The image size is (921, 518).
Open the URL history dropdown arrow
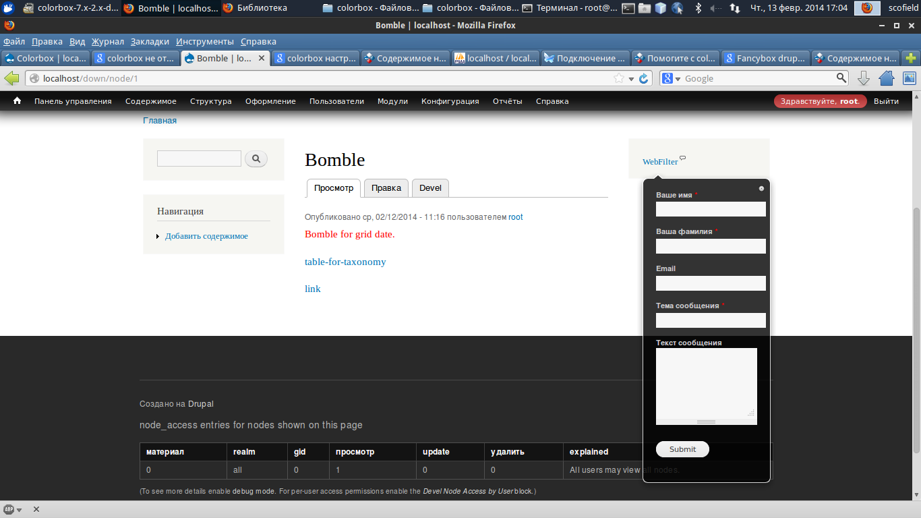tap(631, 79)
